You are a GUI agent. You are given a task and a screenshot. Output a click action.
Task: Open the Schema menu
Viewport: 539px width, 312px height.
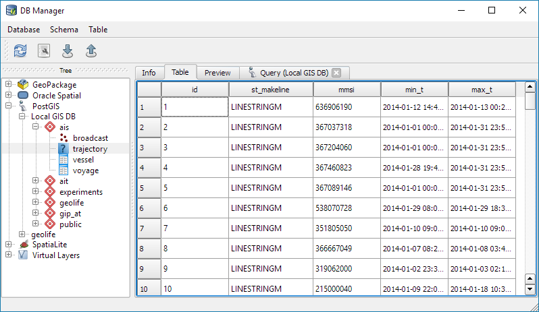[64, 30]
